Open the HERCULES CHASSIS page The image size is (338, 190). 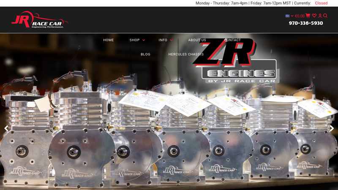click(x=186, y=54)
